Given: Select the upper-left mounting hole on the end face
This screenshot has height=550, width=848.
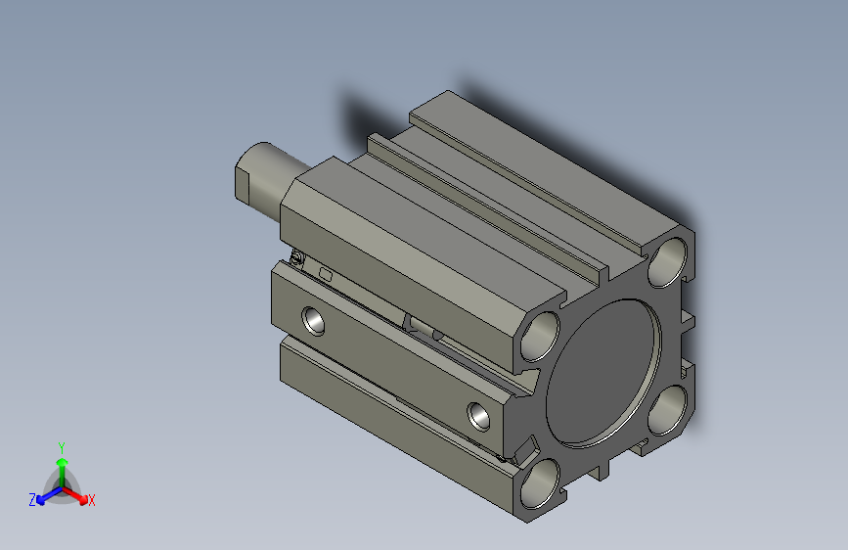Looking at the screenshot, I should (x=540, y=337).
